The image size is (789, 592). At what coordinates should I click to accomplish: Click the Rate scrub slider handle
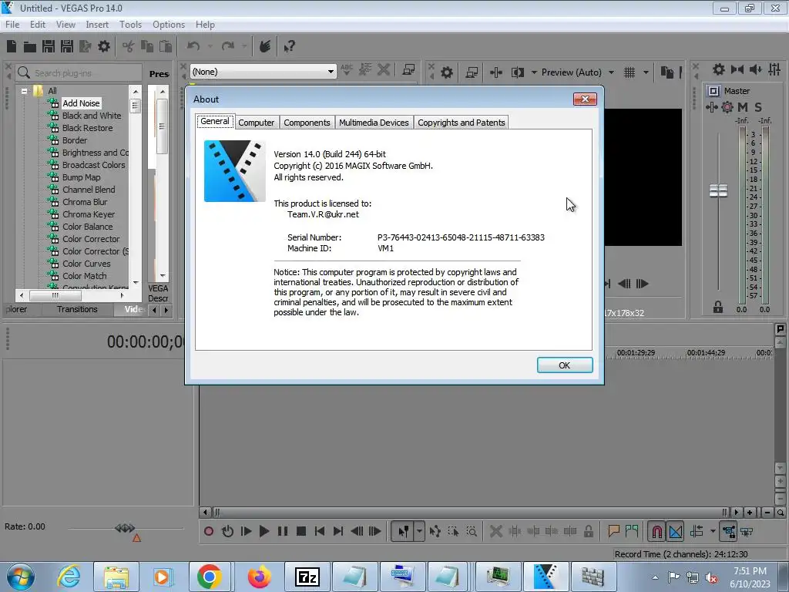pyautogui.click(x=125, y=527)
